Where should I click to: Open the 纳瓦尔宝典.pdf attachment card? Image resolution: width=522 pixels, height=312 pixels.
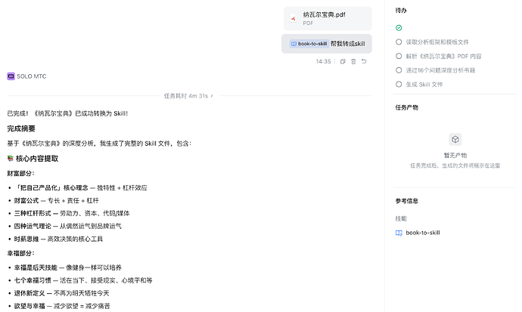click(328, 19)
